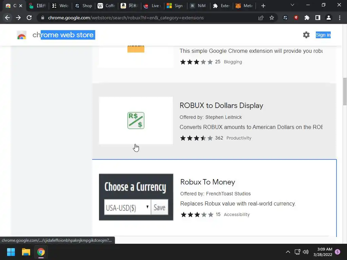
Task: Click the Converts ROBUX amounts description
Action: [x=251, y=127]
